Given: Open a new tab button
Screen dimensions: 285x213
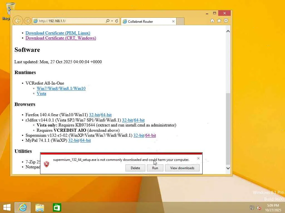Looking at the screenshot, I should (180, 21).
